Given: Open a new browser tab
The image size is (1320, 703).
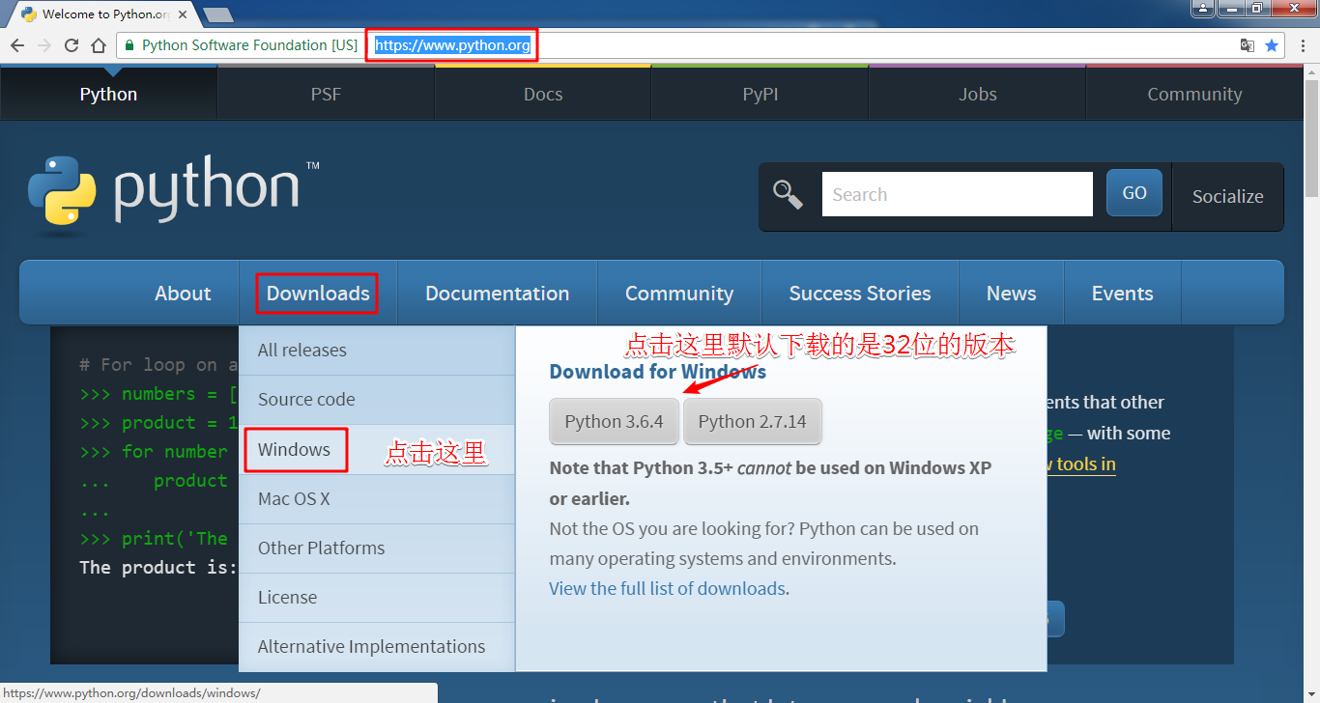Looking at the screenshot, I should (x=218, y=14).
